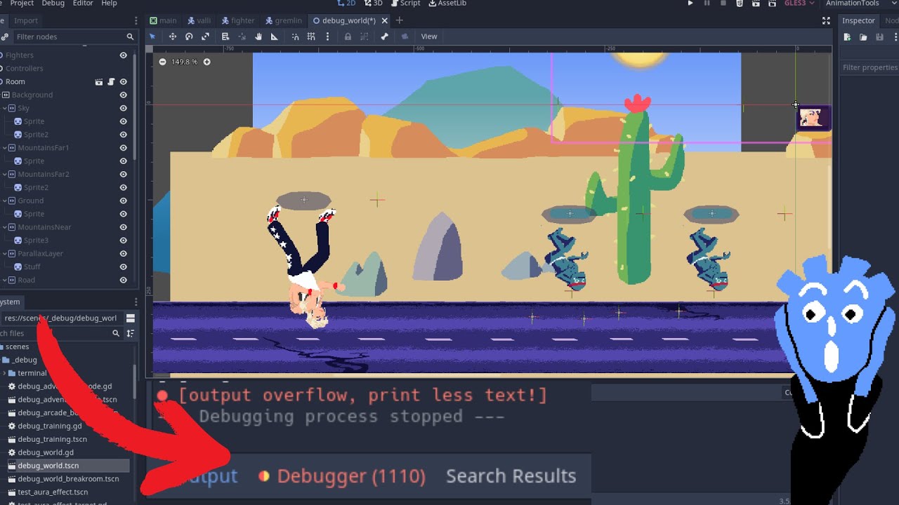
Task: Open the AssetLib workspace
Action: point(447,4)
